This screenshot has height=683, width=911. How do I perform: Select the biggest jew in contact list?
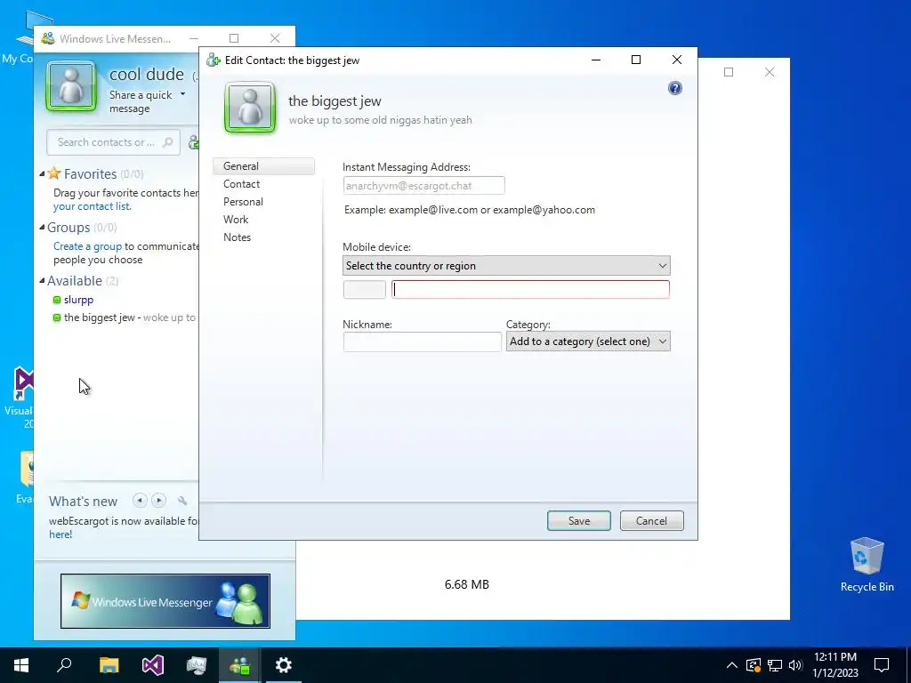(x=100, y=317)
